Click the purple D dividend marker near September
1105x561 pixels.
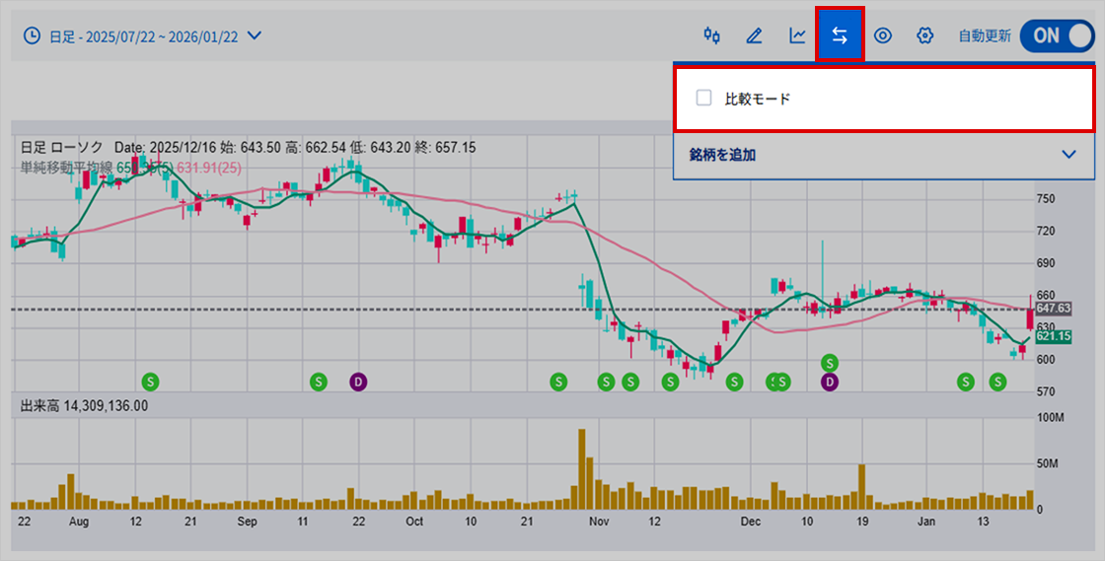coord(358,381)
